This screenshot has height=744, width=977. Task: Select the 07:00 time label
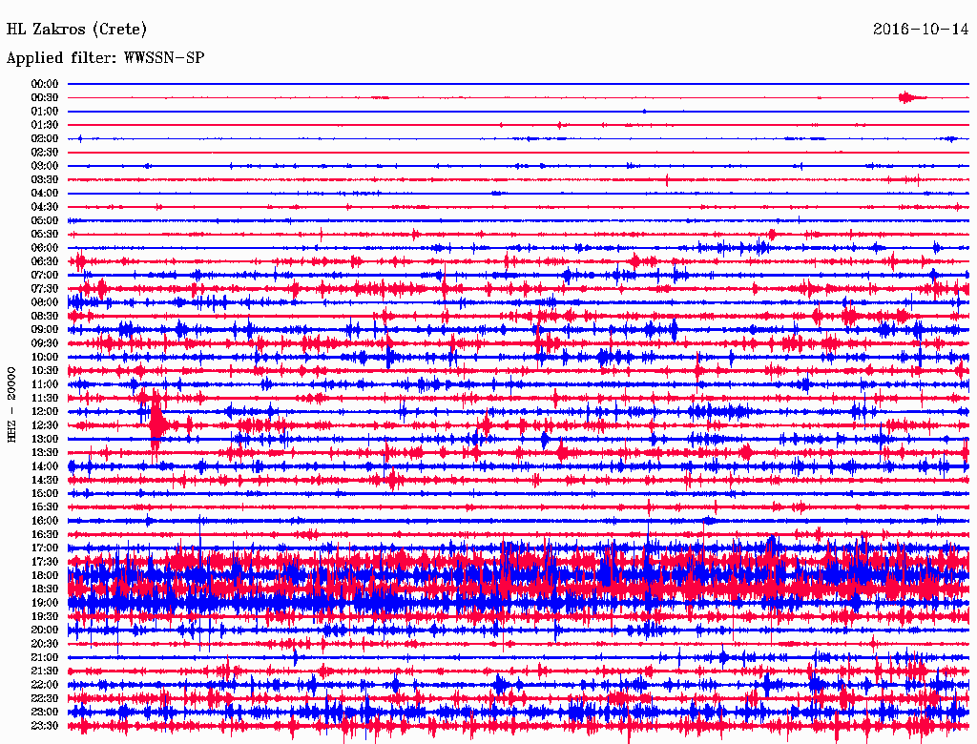[45, 276]
